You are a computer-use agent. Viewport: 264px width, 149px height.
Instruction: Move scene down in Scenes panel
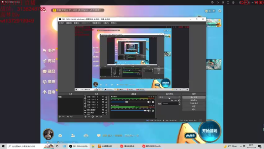(71, 117)
